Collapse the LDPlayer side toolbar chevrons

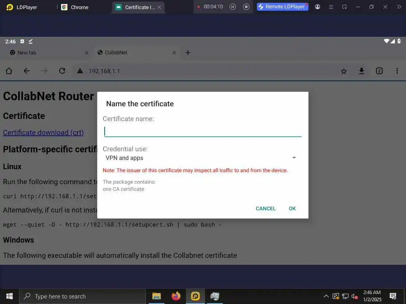click(x=399, y=7)
